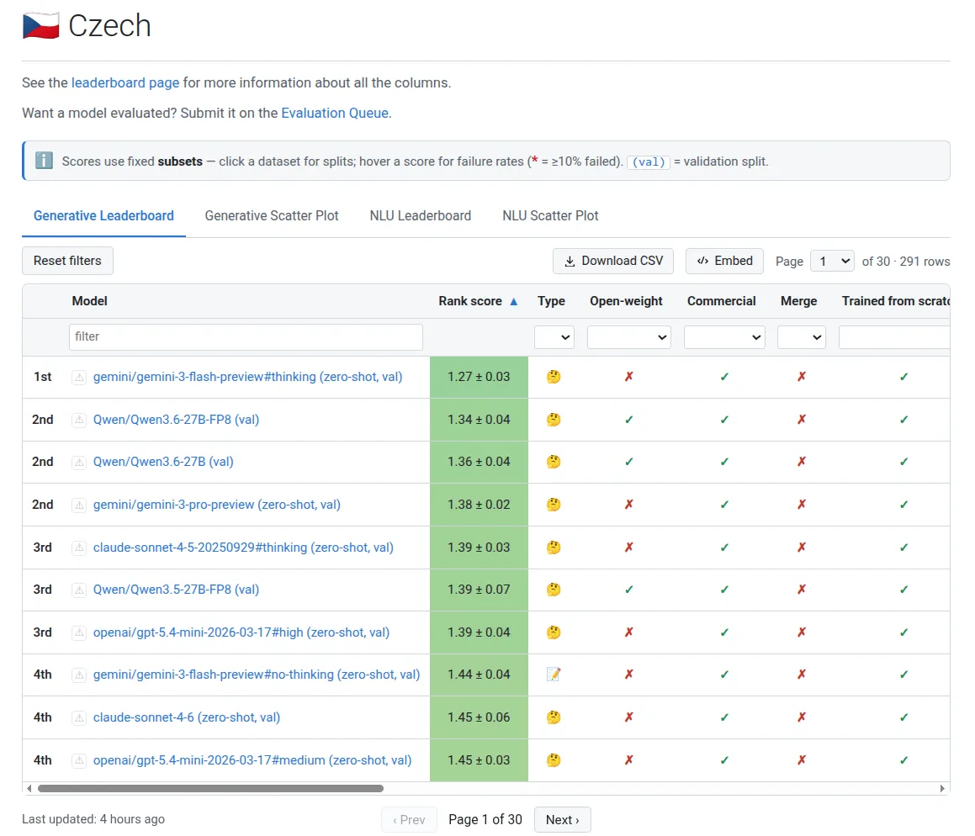Viewport: 975px width, 836px height.
Task: Sort by the Merge column header
Action: click(x=798, y=301)
